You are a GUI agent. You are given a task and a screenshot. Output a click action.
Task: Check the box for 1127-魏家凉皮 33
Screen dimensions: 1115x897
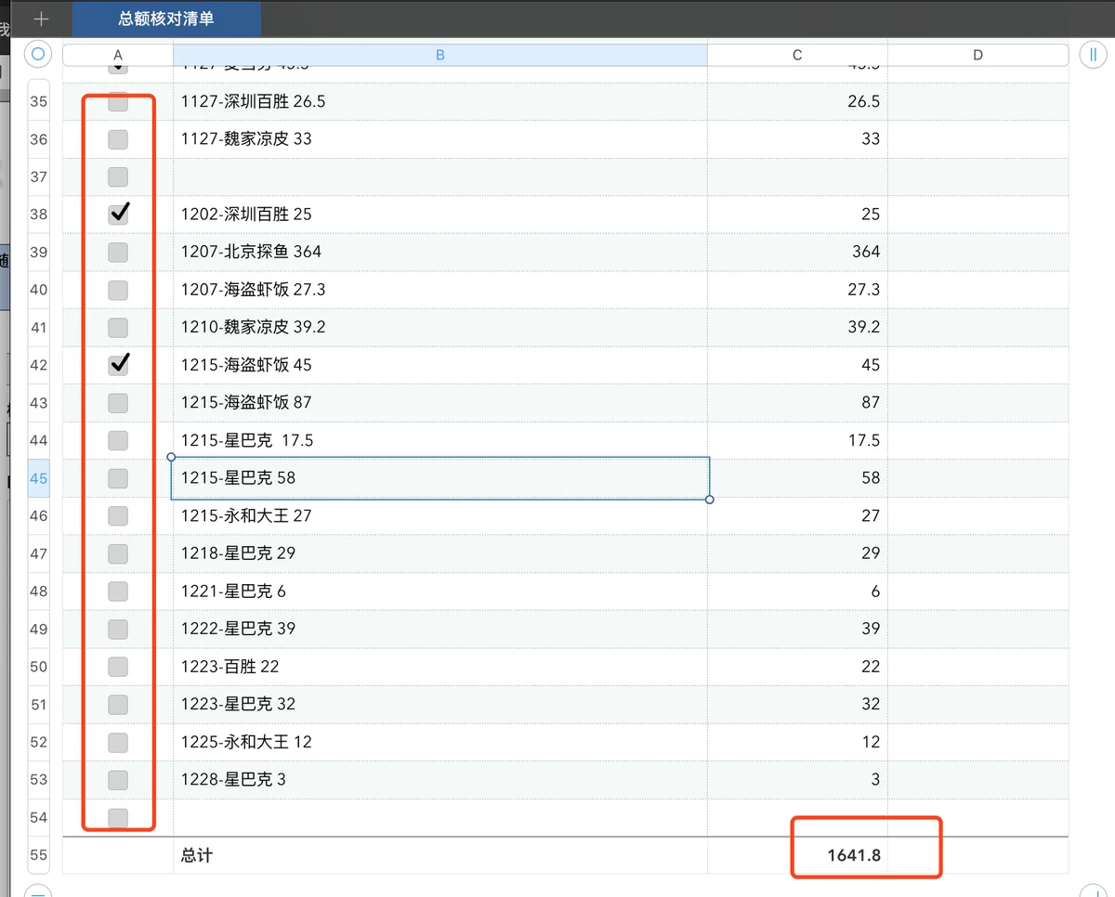118,139
